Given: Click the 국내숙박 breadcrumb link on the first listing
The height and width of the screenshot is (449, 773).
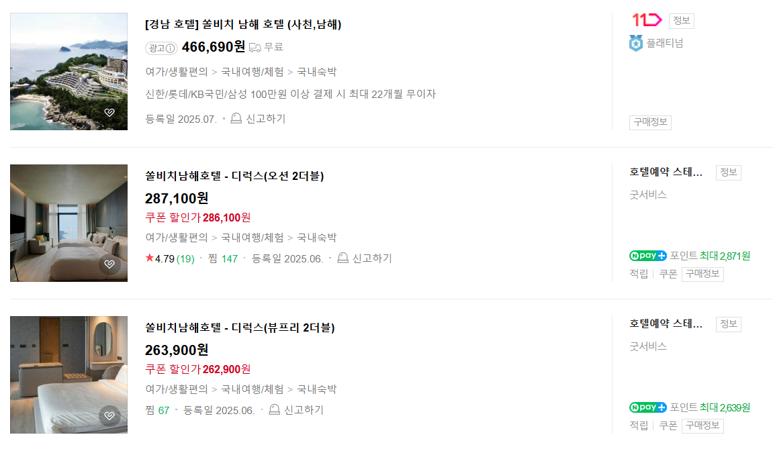Looking at the screenshot, I should click(x=316, y=70).
